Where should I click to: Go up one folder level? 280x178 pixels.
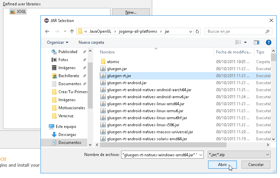pos(72,32)
